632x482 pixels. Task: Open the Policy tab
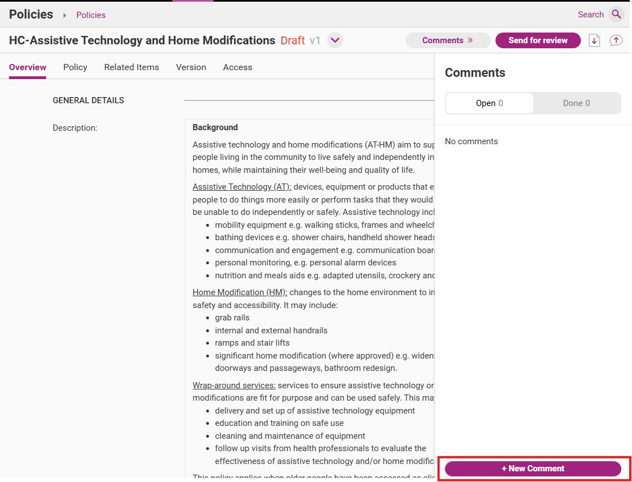[75, 67]
